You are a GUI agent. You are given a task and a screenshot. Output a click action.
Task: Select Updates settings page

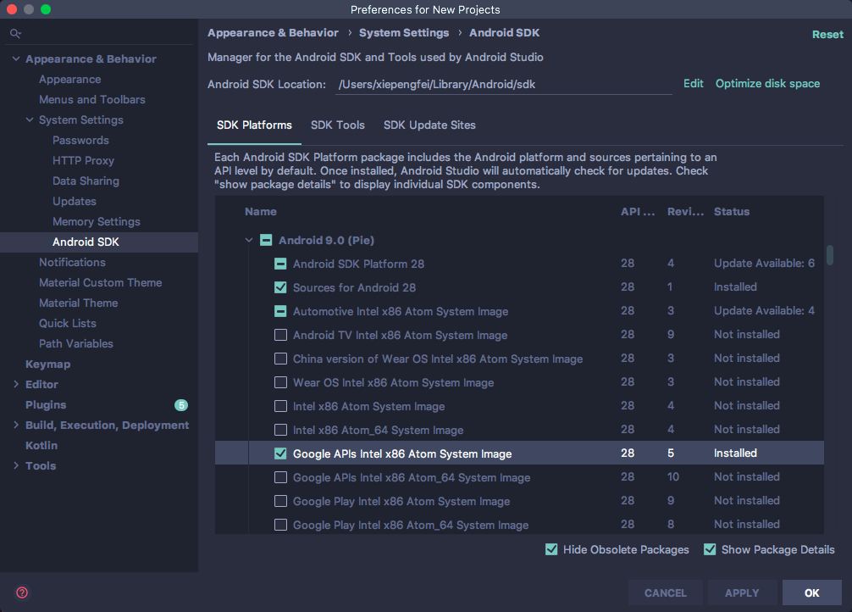pos(75,201)
